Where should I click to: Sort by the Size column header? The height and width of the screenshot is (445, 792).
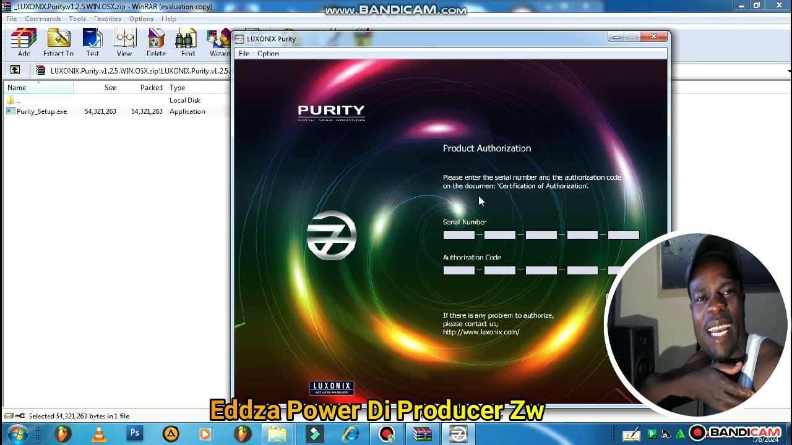[97, 88]
